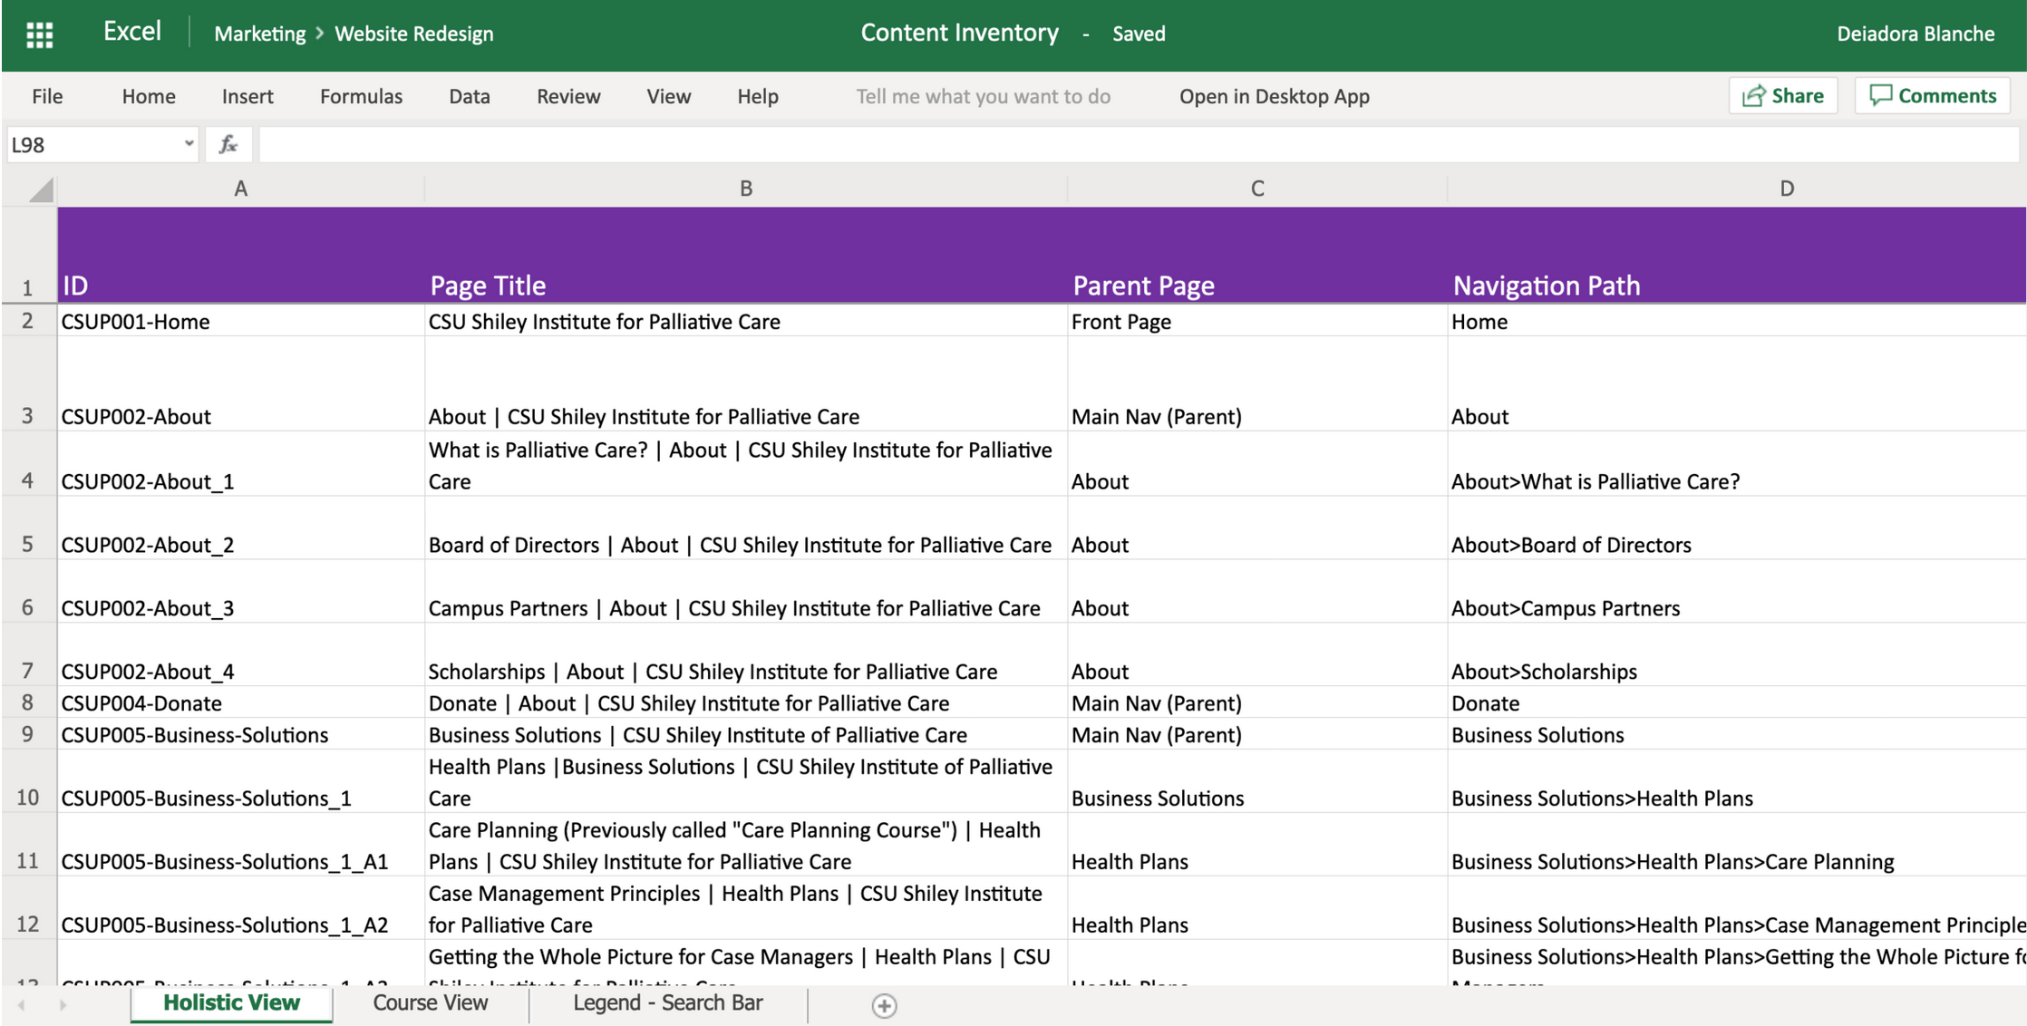The image size is (2027, 1026).
Task: Select cell Business Solutions>Health Plans>Care Planning
Action: (x=1737, y=845)
